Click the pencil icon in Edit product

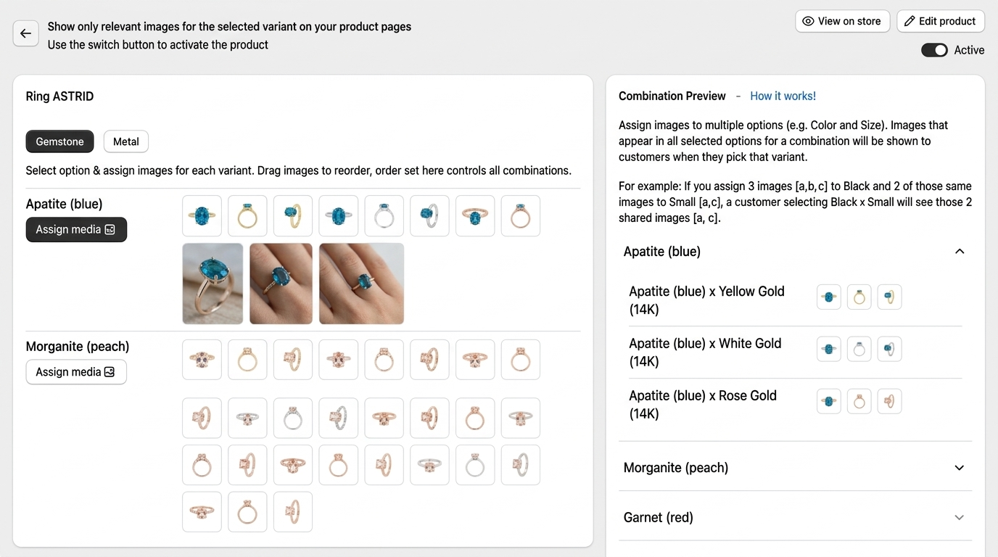click(x=910, y=21)
